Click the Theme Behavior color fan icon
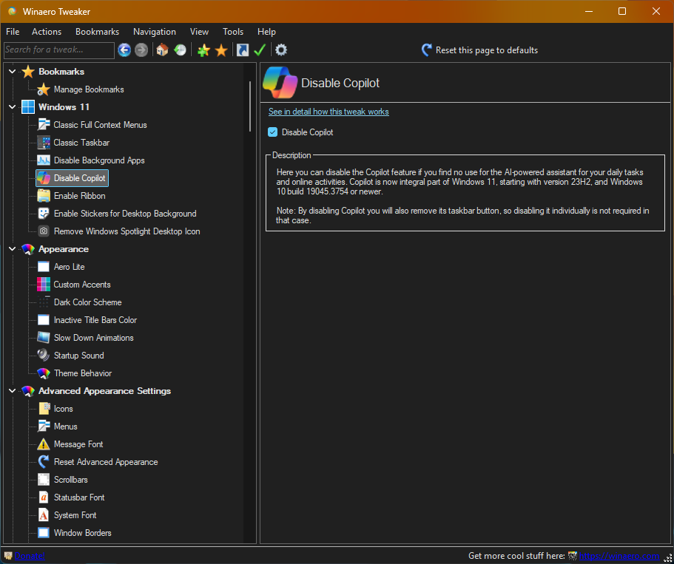 pos(44,373)
